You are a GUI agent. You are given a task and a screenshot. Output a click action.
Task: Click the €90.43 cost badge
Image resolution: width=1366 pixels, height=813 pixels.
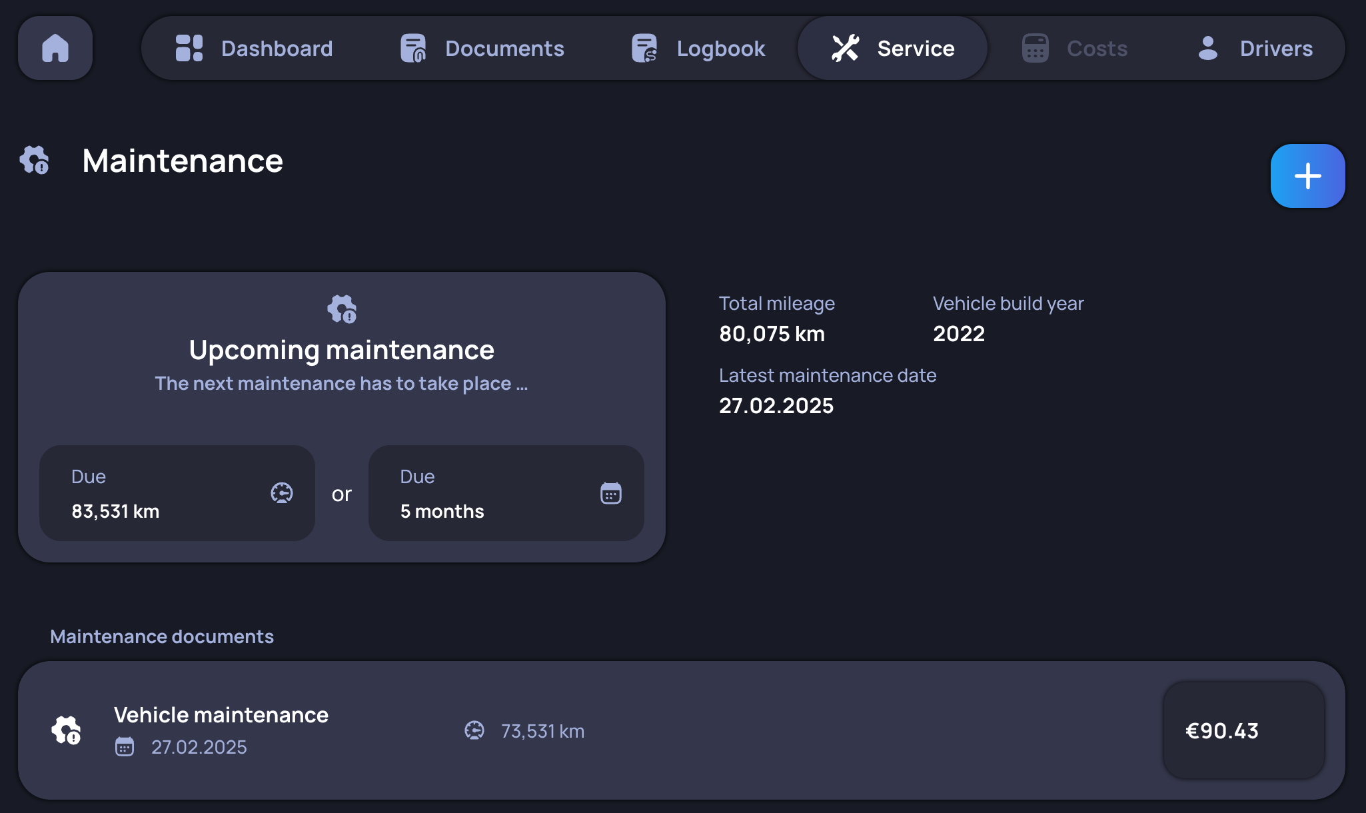click(x=1243, y=730)
